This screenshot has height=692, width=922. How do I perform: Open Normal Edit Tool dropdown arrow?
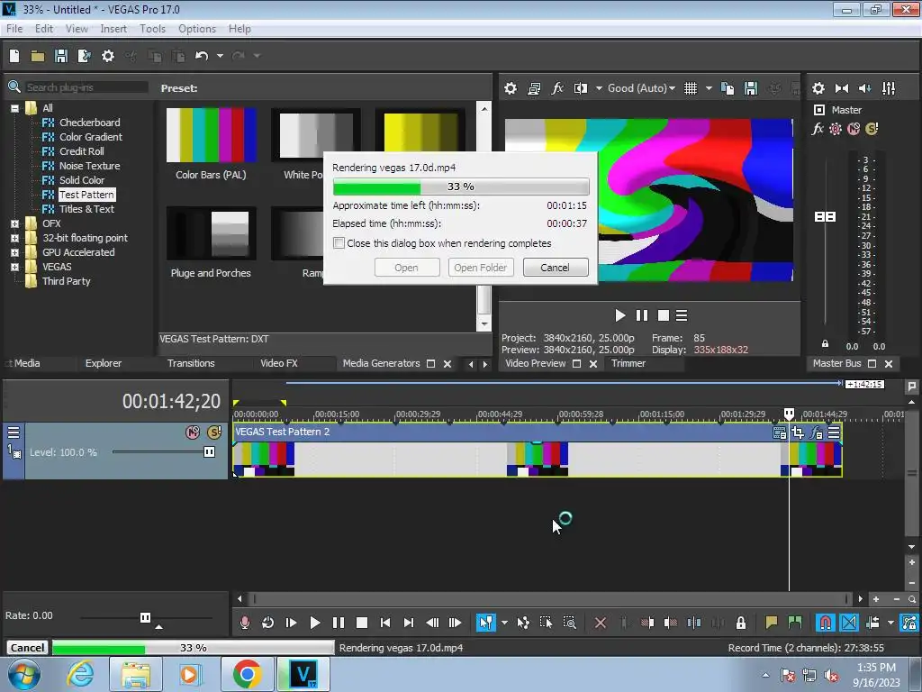coord(504,623)
